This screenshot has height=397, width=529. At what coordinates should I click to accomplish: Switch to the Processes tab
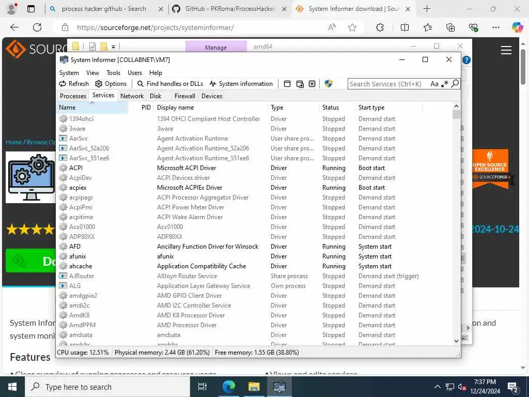coord(73,96)
